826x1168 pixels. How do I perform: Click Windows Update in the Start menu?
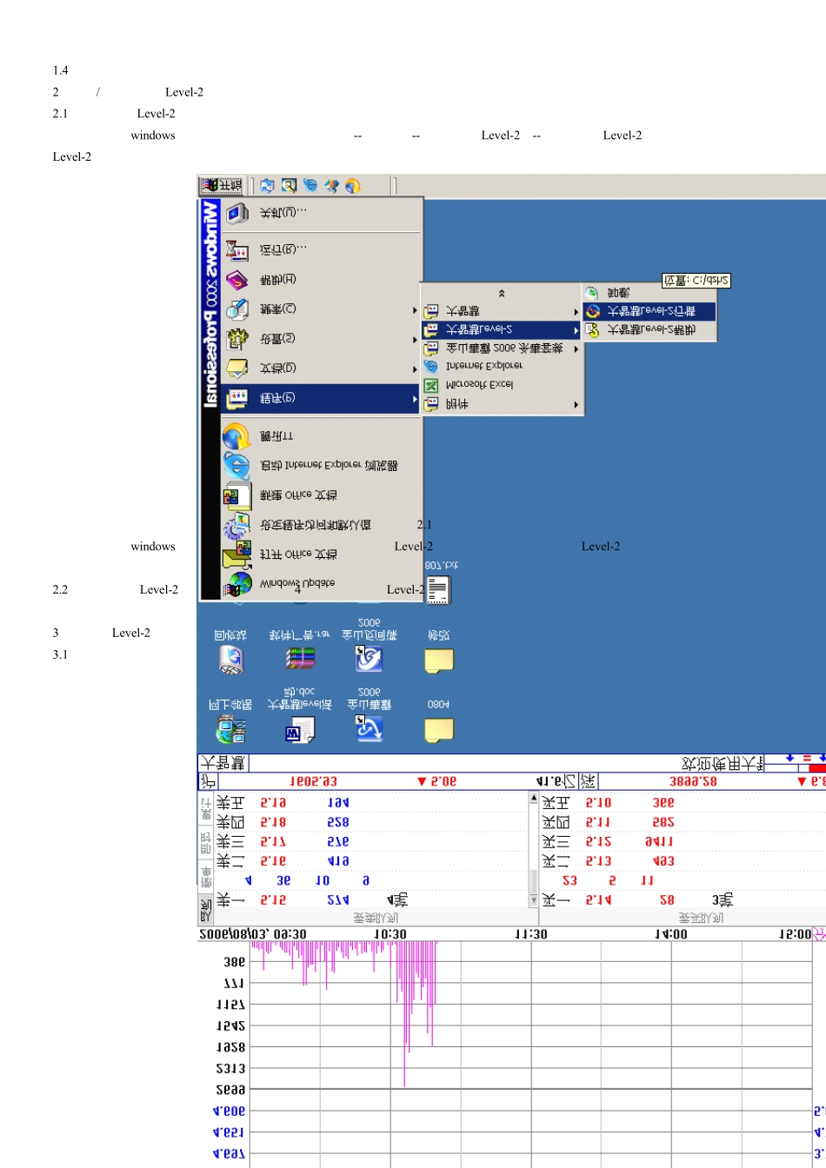tap(296, 583)
